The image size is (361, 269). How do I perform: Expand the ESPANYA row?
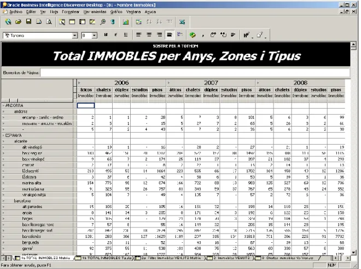point(3,135)
